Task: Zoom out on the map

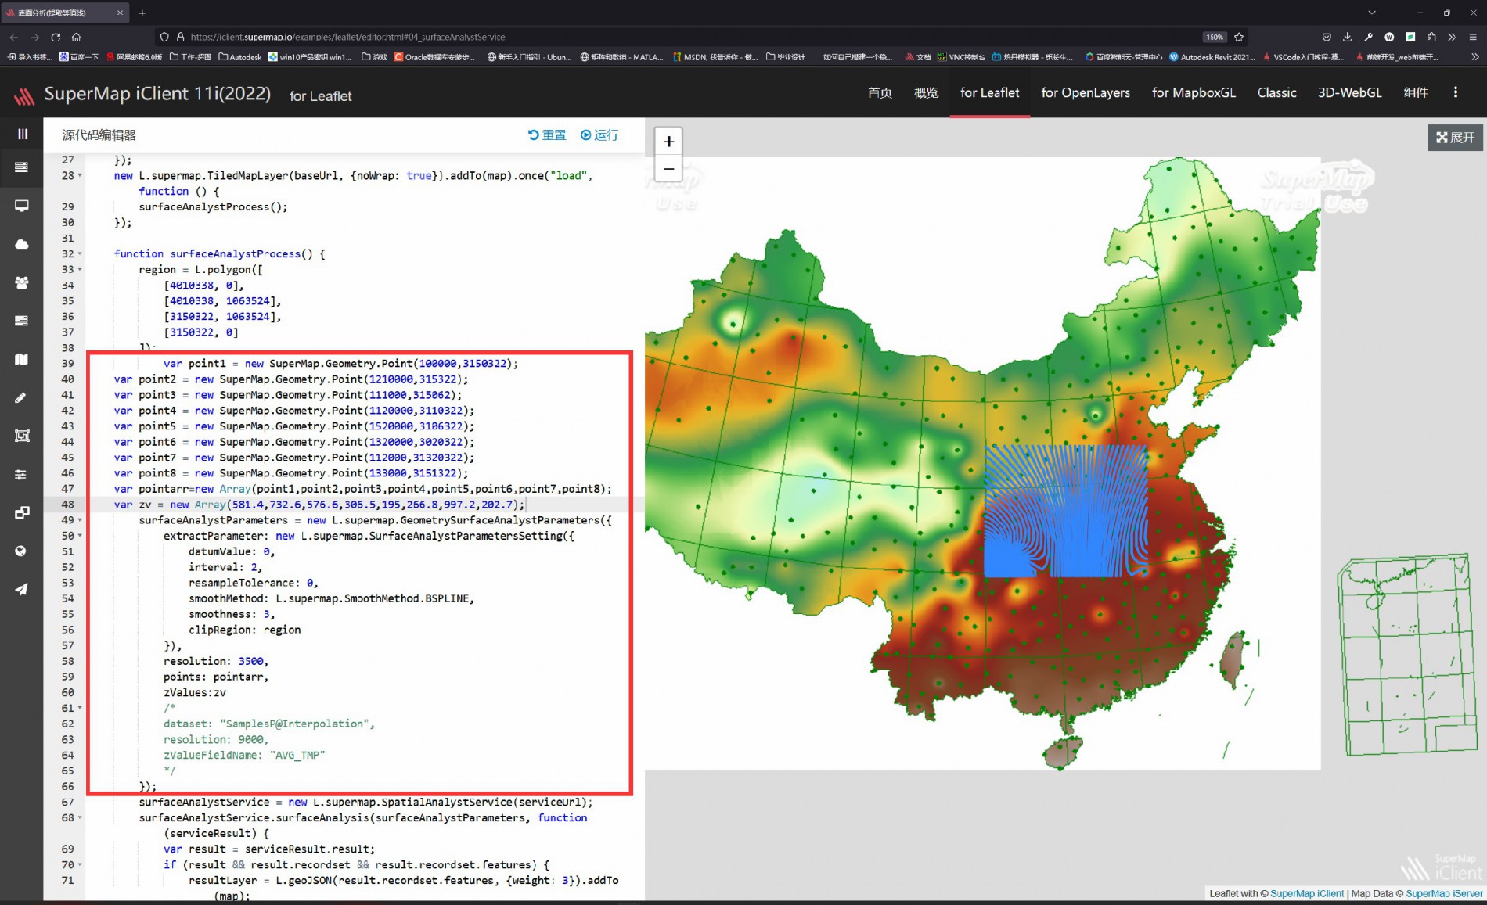Action: click(668, 168)
